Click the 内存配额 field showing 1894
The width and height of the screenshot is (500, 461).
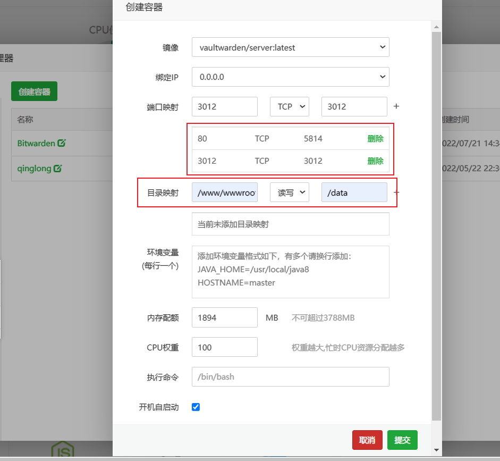pyautogui.click(x=224, y=317)
